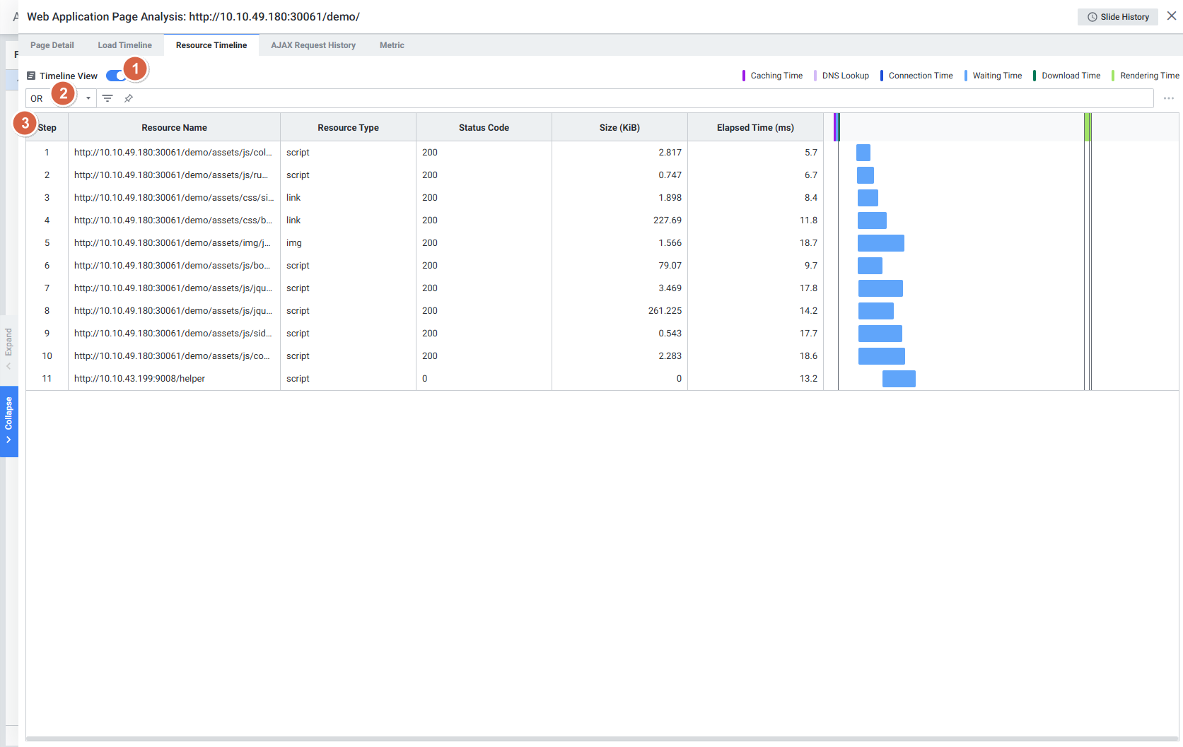Click the Waiting Time legend color swatch
Screen dimensions: 1183x747
pyautogui.click(x=965, y=76)
